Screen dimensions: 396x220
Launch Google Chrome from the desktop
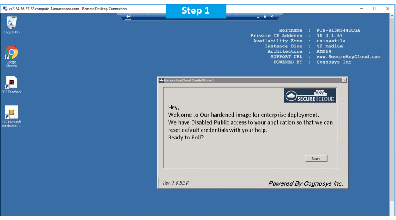coord(12,53)
